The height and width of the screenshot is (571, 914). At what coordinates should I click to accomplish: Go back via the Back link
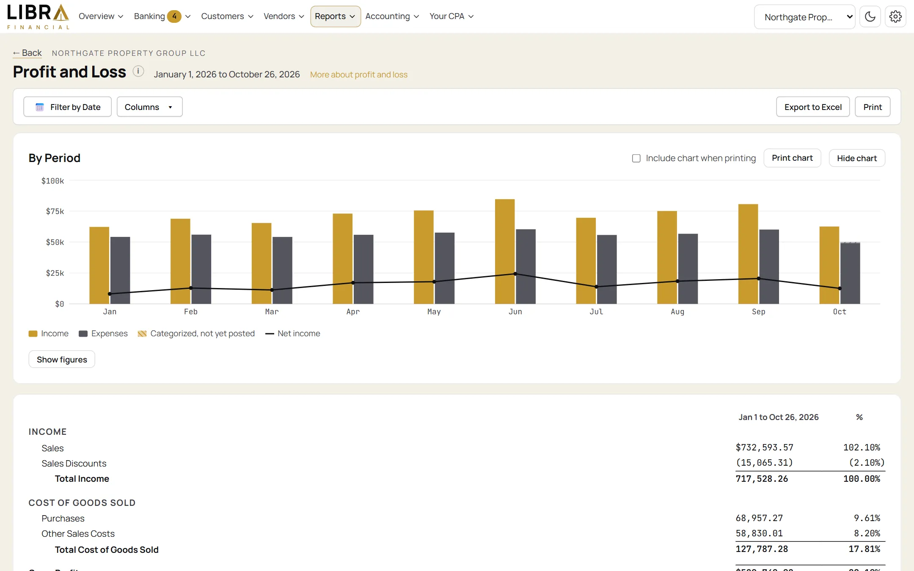point(28,53)
